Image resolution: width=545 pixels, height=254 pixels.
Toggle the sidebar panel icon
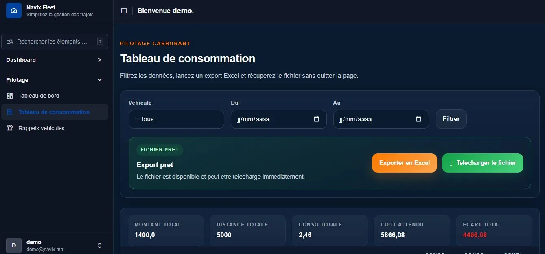tap(124, 11)
